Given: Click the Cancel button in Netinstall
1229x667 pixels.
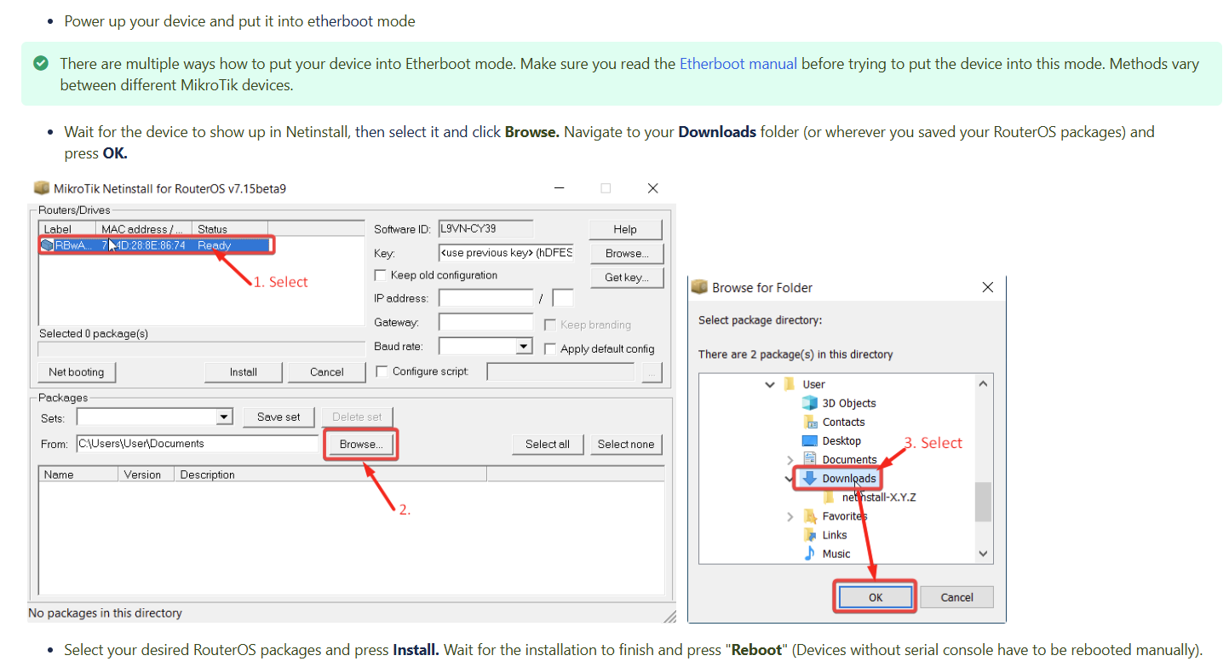Looking at the screenshot, I should click(327, 371).
